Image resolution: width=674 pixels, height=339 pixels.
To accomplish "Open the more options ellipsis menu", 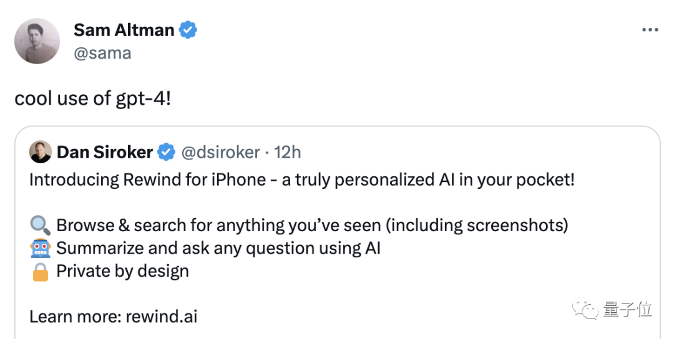I will click(x=650, y=30).
